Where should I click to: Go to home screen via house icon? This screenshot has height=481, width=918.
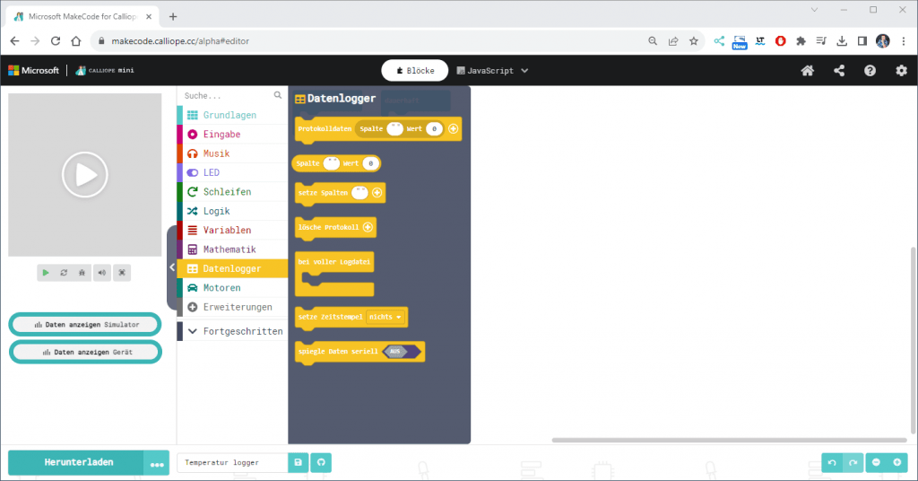pyautogui.click(x=808, y=71)
